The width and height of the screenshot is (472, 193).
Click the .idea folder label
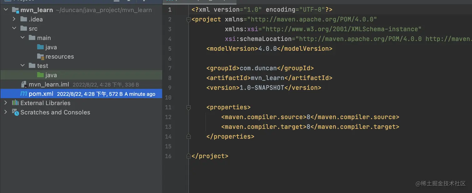coord(36,19)
